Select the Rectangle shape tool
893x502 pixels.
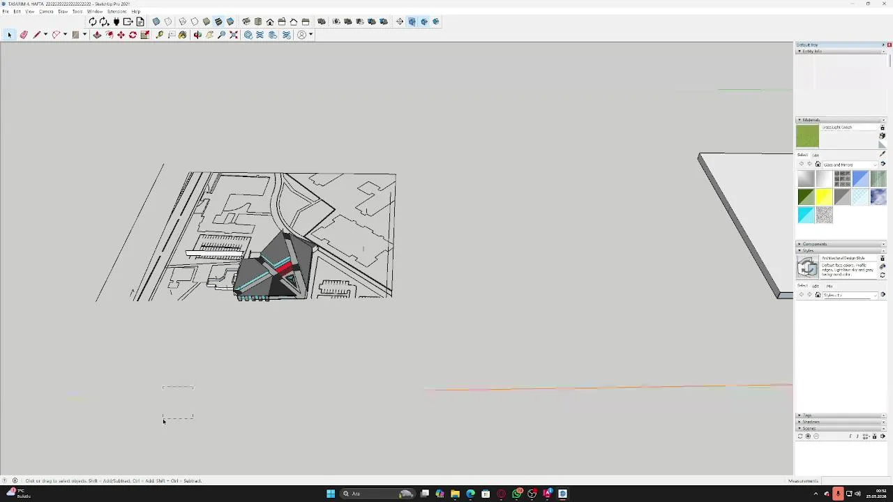75,35
